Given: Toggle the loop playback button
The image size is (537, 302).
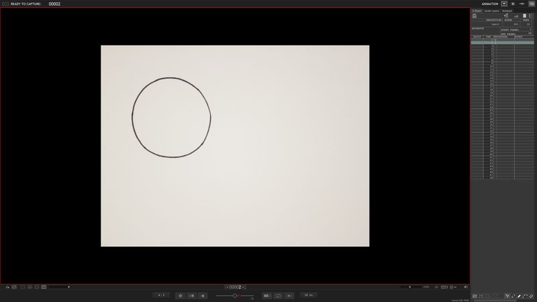Looking at the screenshot, I should tap(278, 295).
